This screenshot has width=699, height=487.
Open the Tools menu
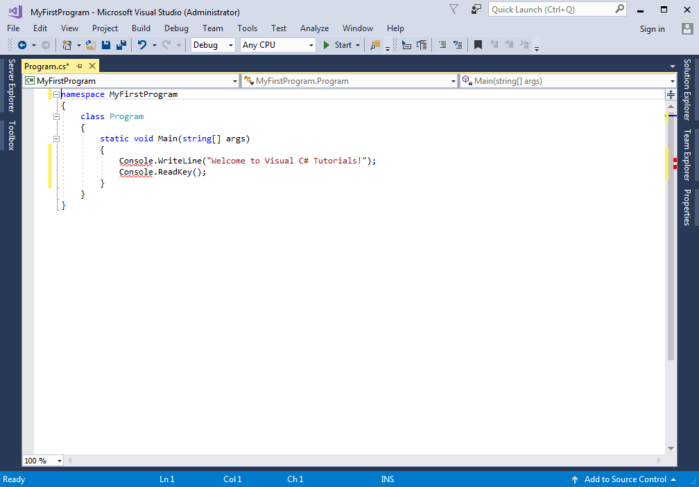tap(247, 28)
